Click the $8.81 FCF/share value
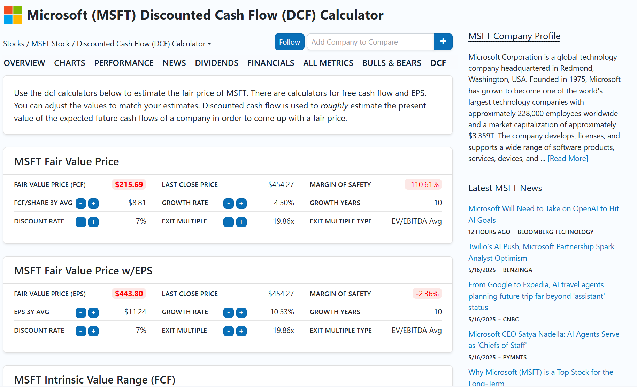This screenshot has height=387, width=637. (137, 203)
